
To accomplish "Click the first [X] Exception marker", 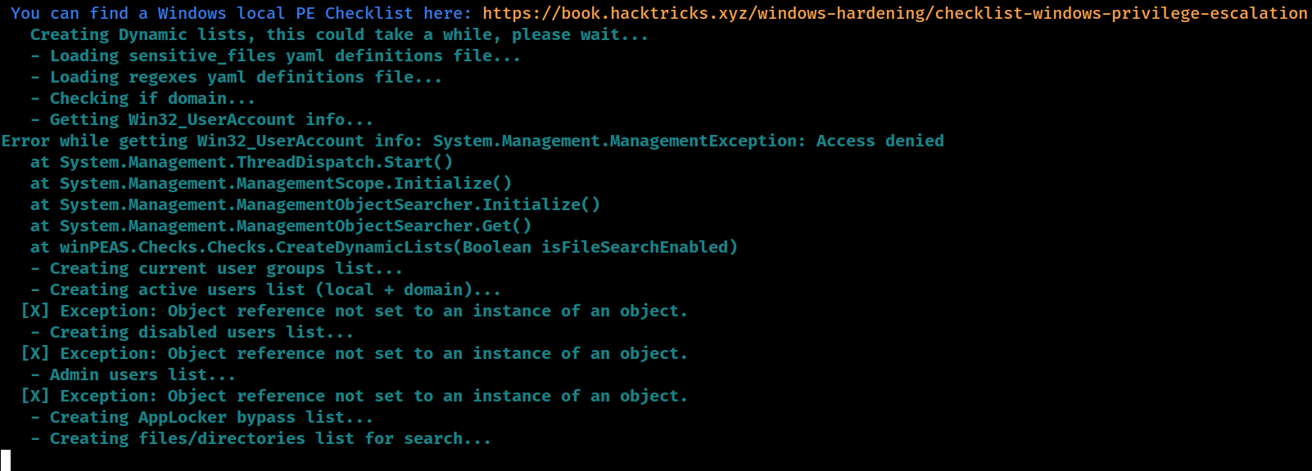I will point(35,311).
